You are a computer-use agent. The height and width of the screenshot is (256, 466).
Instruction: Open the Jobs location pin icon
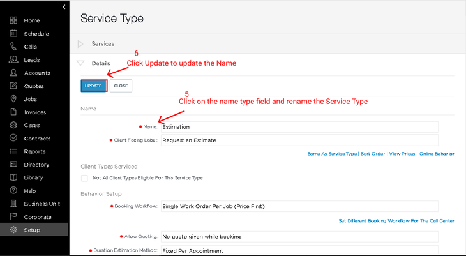pos(13,99)
